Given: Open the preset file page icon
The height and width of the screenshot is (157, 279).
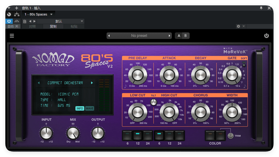Looking at the screenshot, I should 25,21.
